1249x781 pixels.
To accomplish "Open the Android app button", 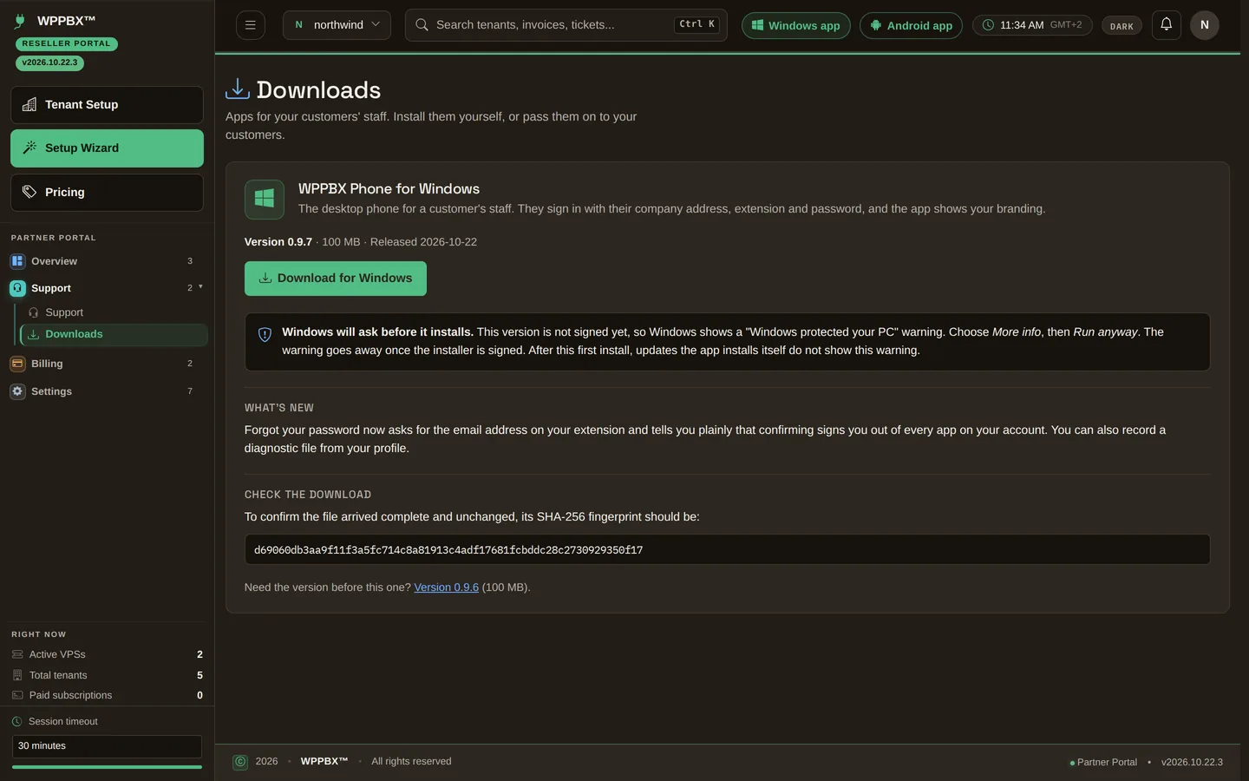I will [911, 25].
